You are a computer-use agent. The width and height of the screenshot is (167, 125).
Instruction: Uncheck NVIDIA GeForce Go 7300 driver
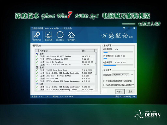[37, 59]
